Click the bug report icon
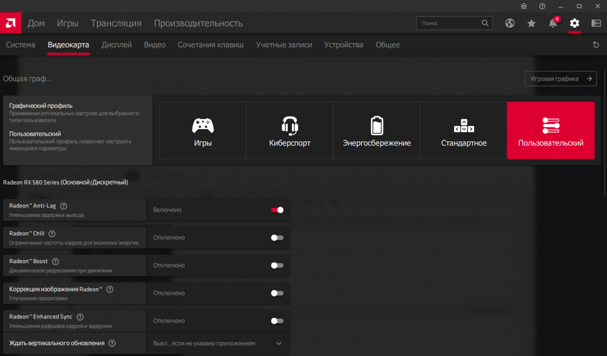 click(x=524, y=6)
